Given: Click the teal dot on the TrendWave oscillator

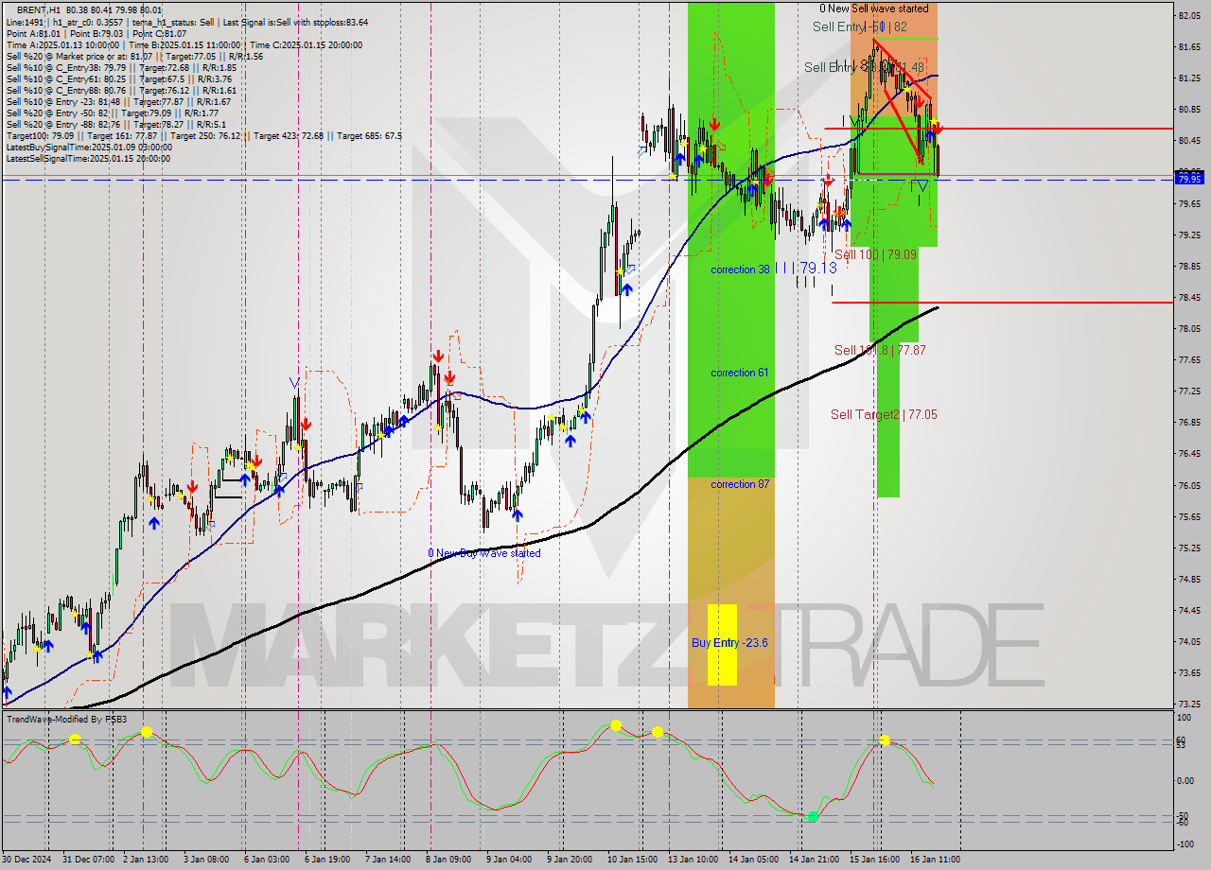Looking at the screenshot, I should tap(813, 817).
